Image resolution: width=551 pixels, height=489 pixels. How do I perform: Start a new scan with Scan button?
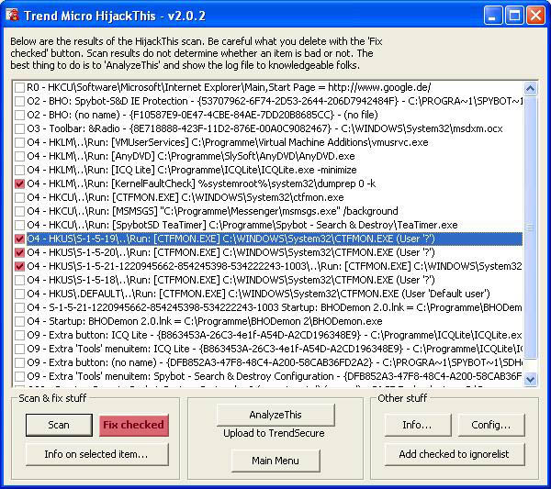click(59, 425)
